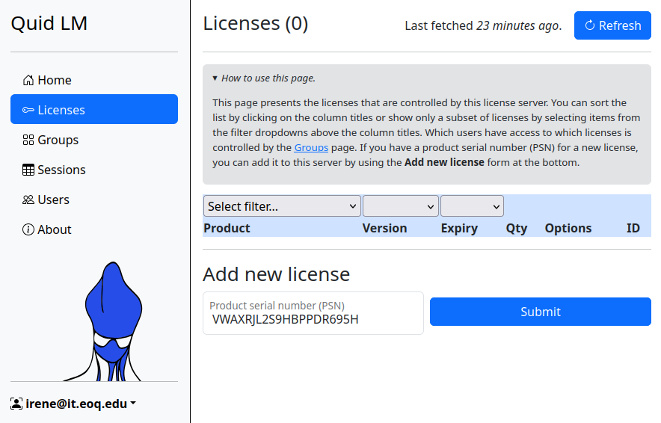Follow the Groups link in the help text
The height and width of the screenshot is (423, 661).
(x=311, y=148)
